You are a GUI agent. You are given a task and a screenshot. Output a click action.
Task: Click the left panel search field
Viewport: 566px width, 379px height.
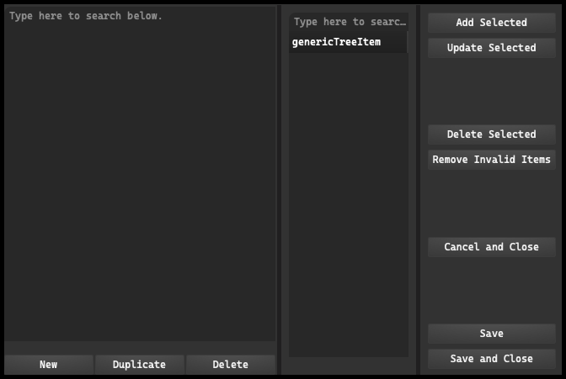(x=140, y=16)
